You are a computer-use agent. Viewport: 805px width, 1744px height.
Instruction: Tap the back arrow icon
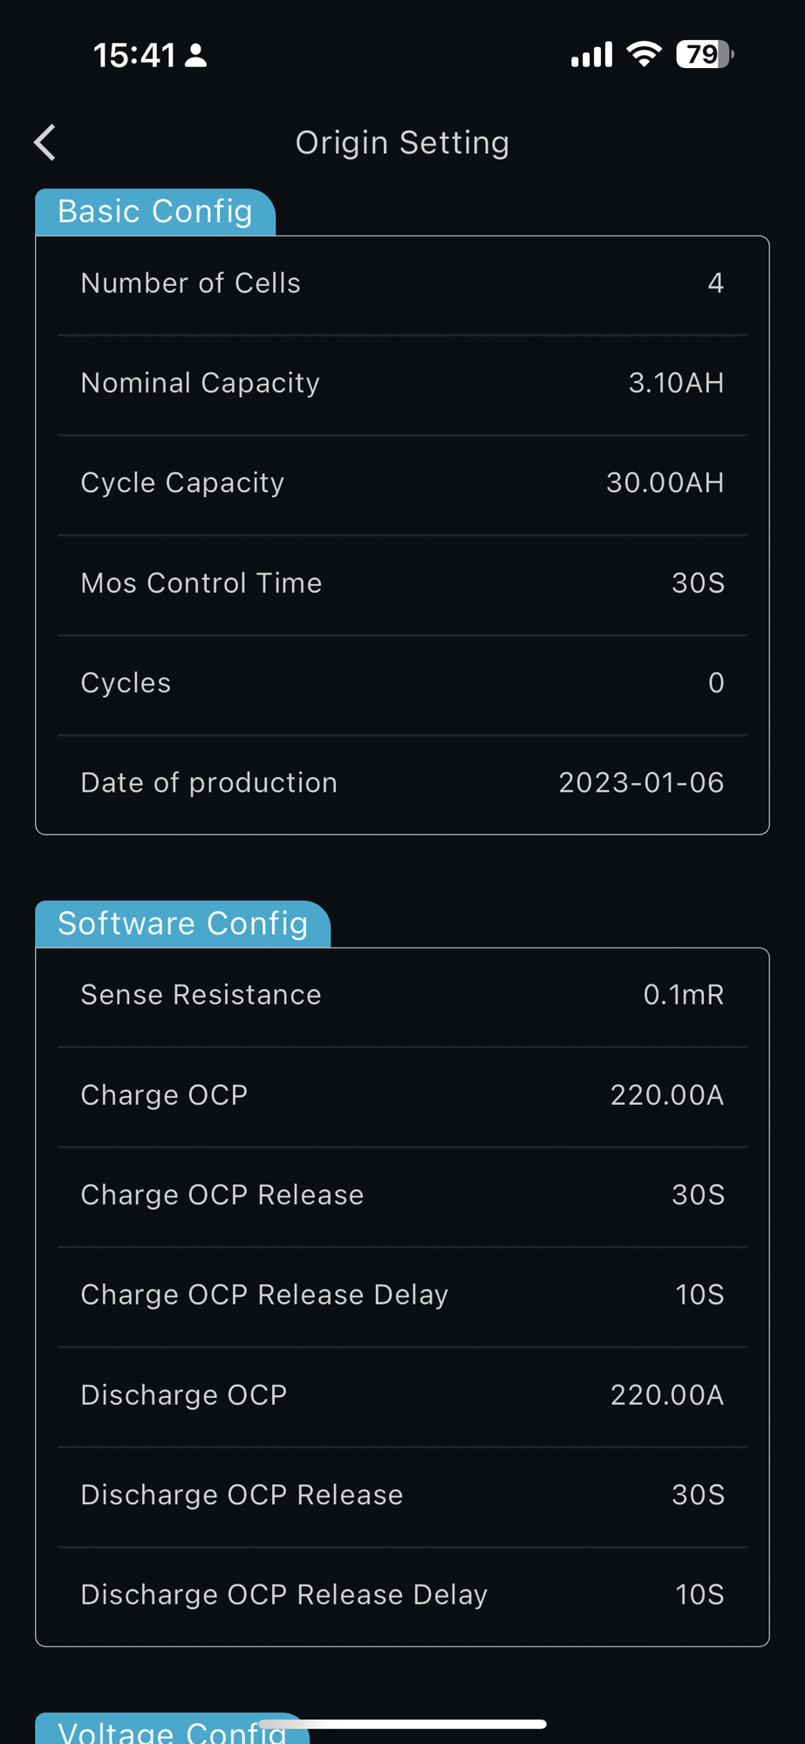tap(45, 142)
